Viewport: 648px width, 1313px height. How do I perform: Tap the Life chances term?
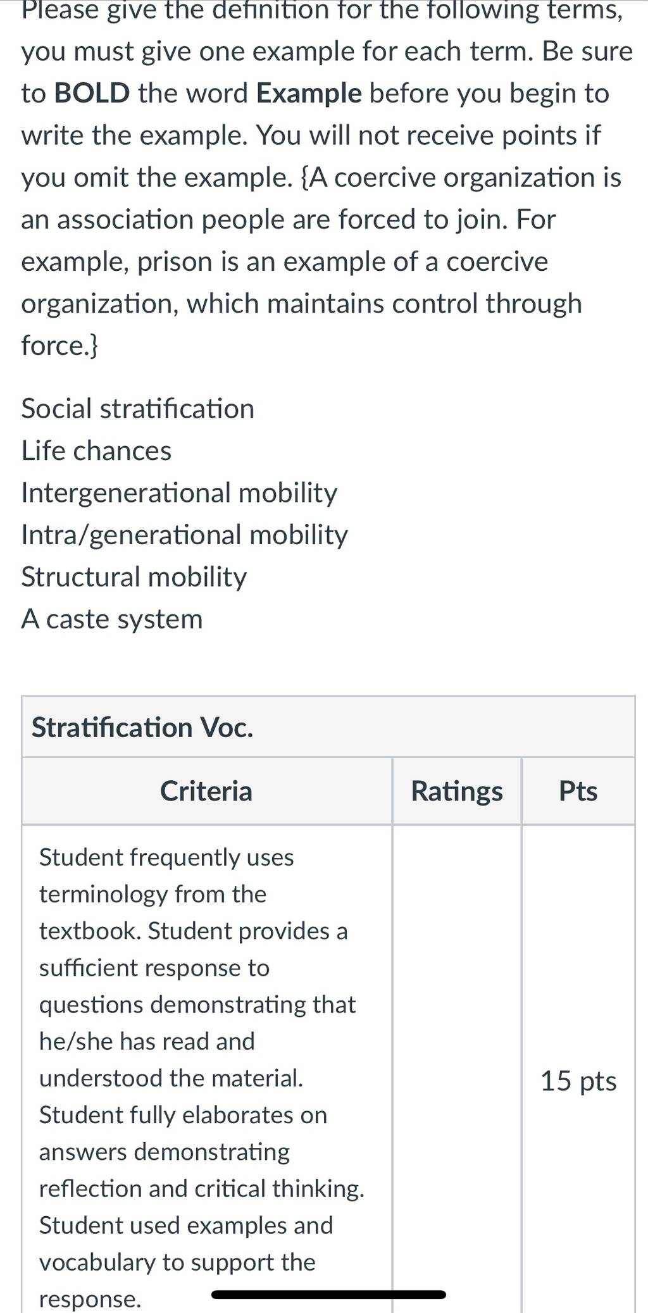[96, 451]
